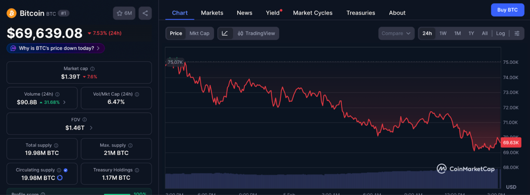Click the $69,639.08 price value
The width and height of the screenshot is (530, 195).
point(45,33)
